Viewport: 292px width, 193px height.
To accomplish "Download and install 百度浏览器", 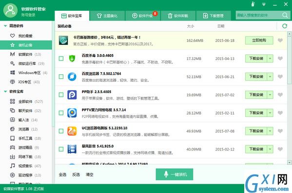I will click(x=256, y=77).
